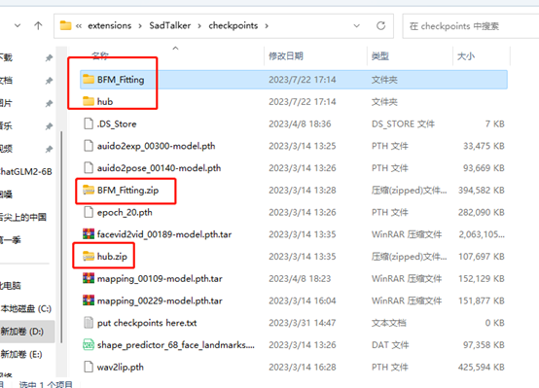
Task: Open hatGLM2-6B folder in sidebar
Action: click(x=26, y=171)
